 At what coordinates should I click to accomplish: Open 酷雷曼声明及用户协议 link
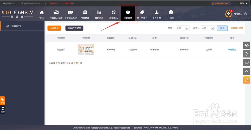[32, 3]
